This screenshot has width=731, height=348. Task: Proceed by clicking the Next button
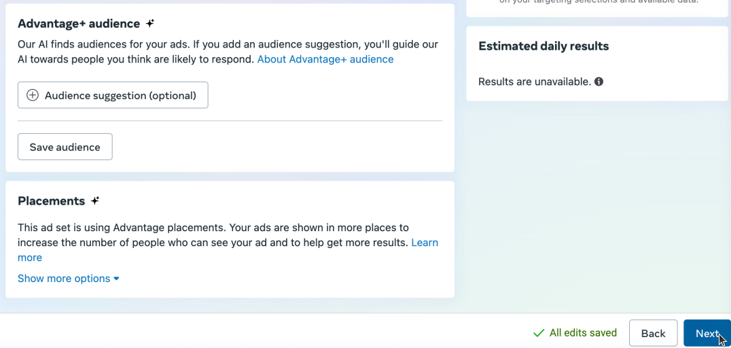707,333
